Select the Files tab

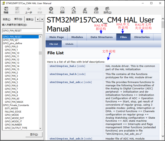(124, 37)
